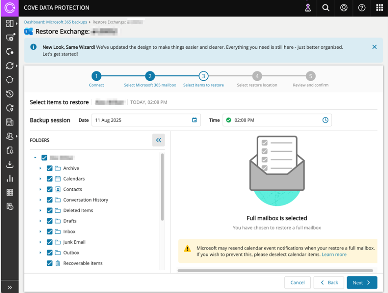Click the folder tree vertical scrollbar
The height and width of the screenshot is (293, 388).
[x=162, y=187]
